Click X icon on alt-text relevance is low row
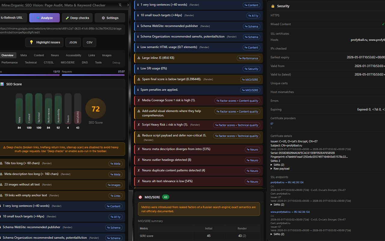This screenshot has height=241, width=385. [x=139, y=181]
